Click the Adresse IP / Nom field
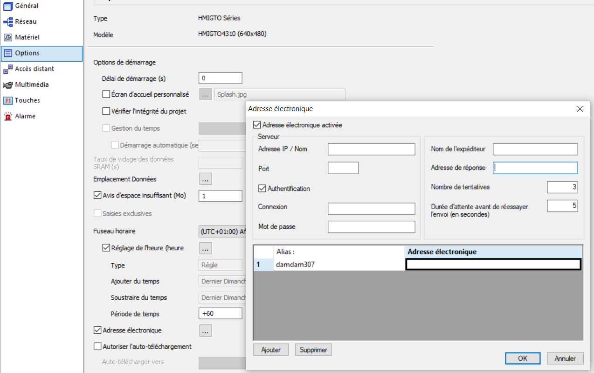Screen dimensions: 594x373 click(x=371, y=149)
